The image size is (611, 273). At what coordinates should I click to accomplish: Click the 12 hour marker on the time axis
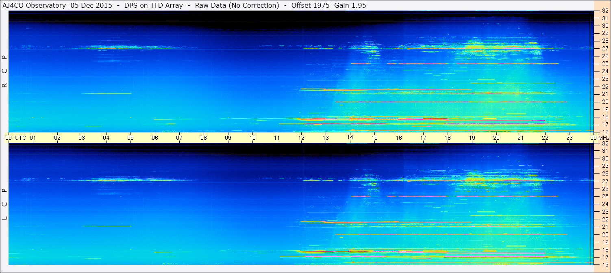301,138
